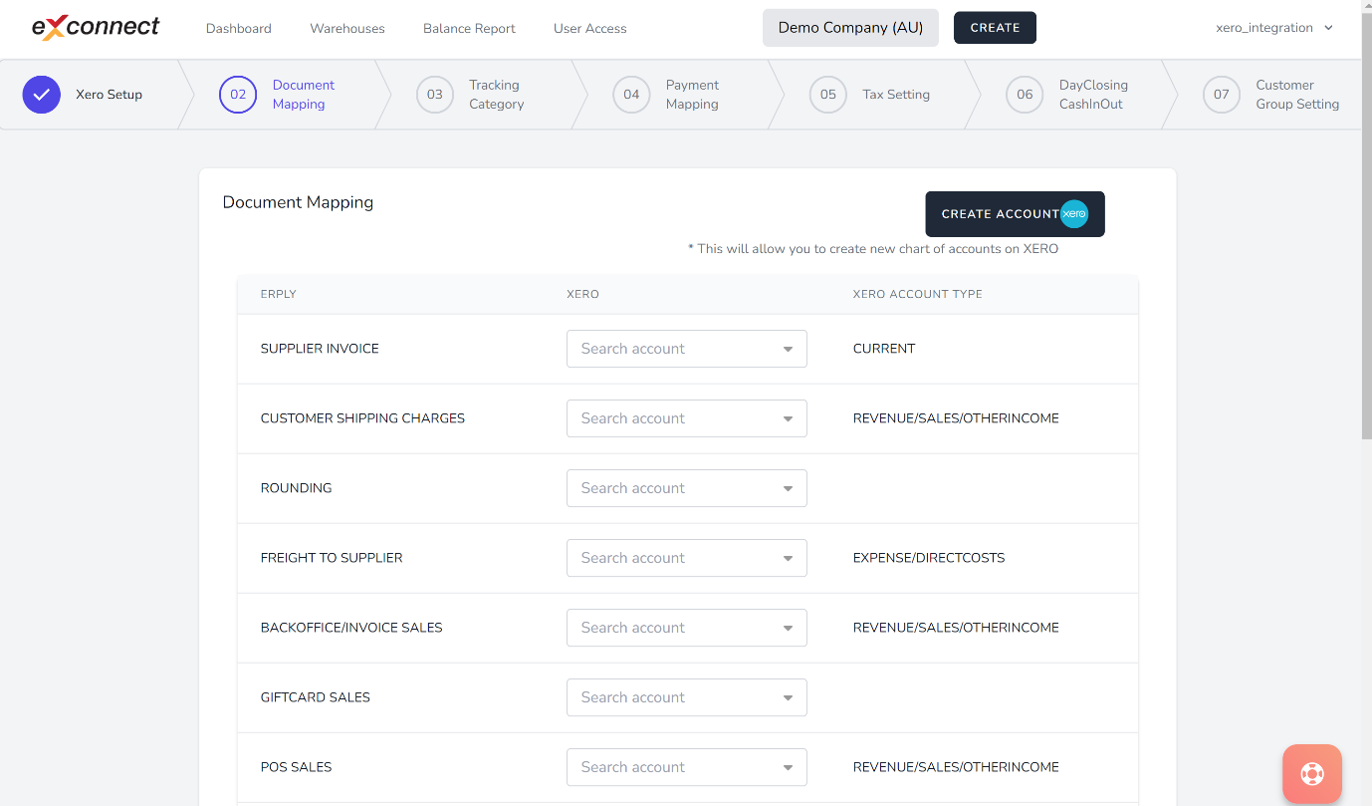Go to Xero Setup step label

coord(110,95)
